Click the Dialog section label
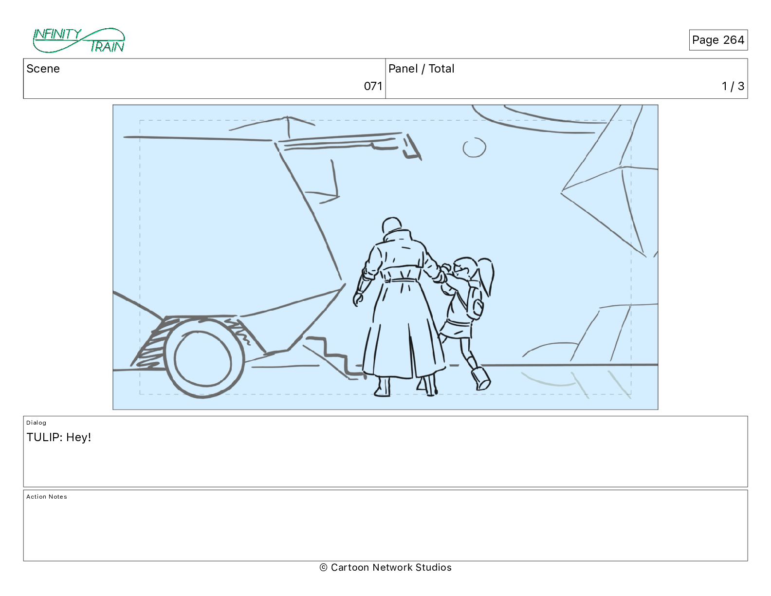 (x=37, y=423)
